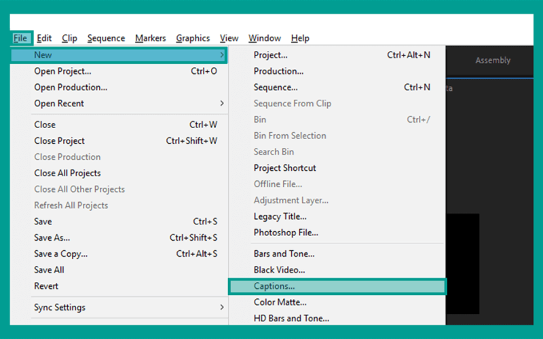The width and height of the screenshot is (543, 339).
Task: Select Adjustment Layer... entry
Action: 337,200
